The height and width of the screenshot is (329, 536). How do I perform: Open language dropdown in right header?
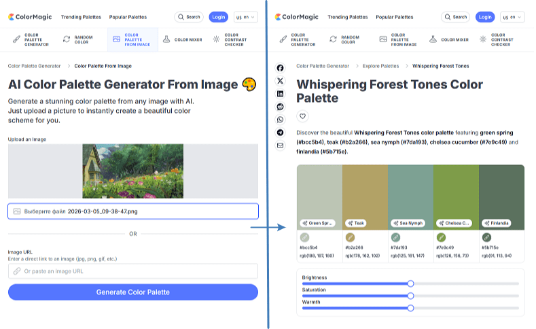point(512,17)
